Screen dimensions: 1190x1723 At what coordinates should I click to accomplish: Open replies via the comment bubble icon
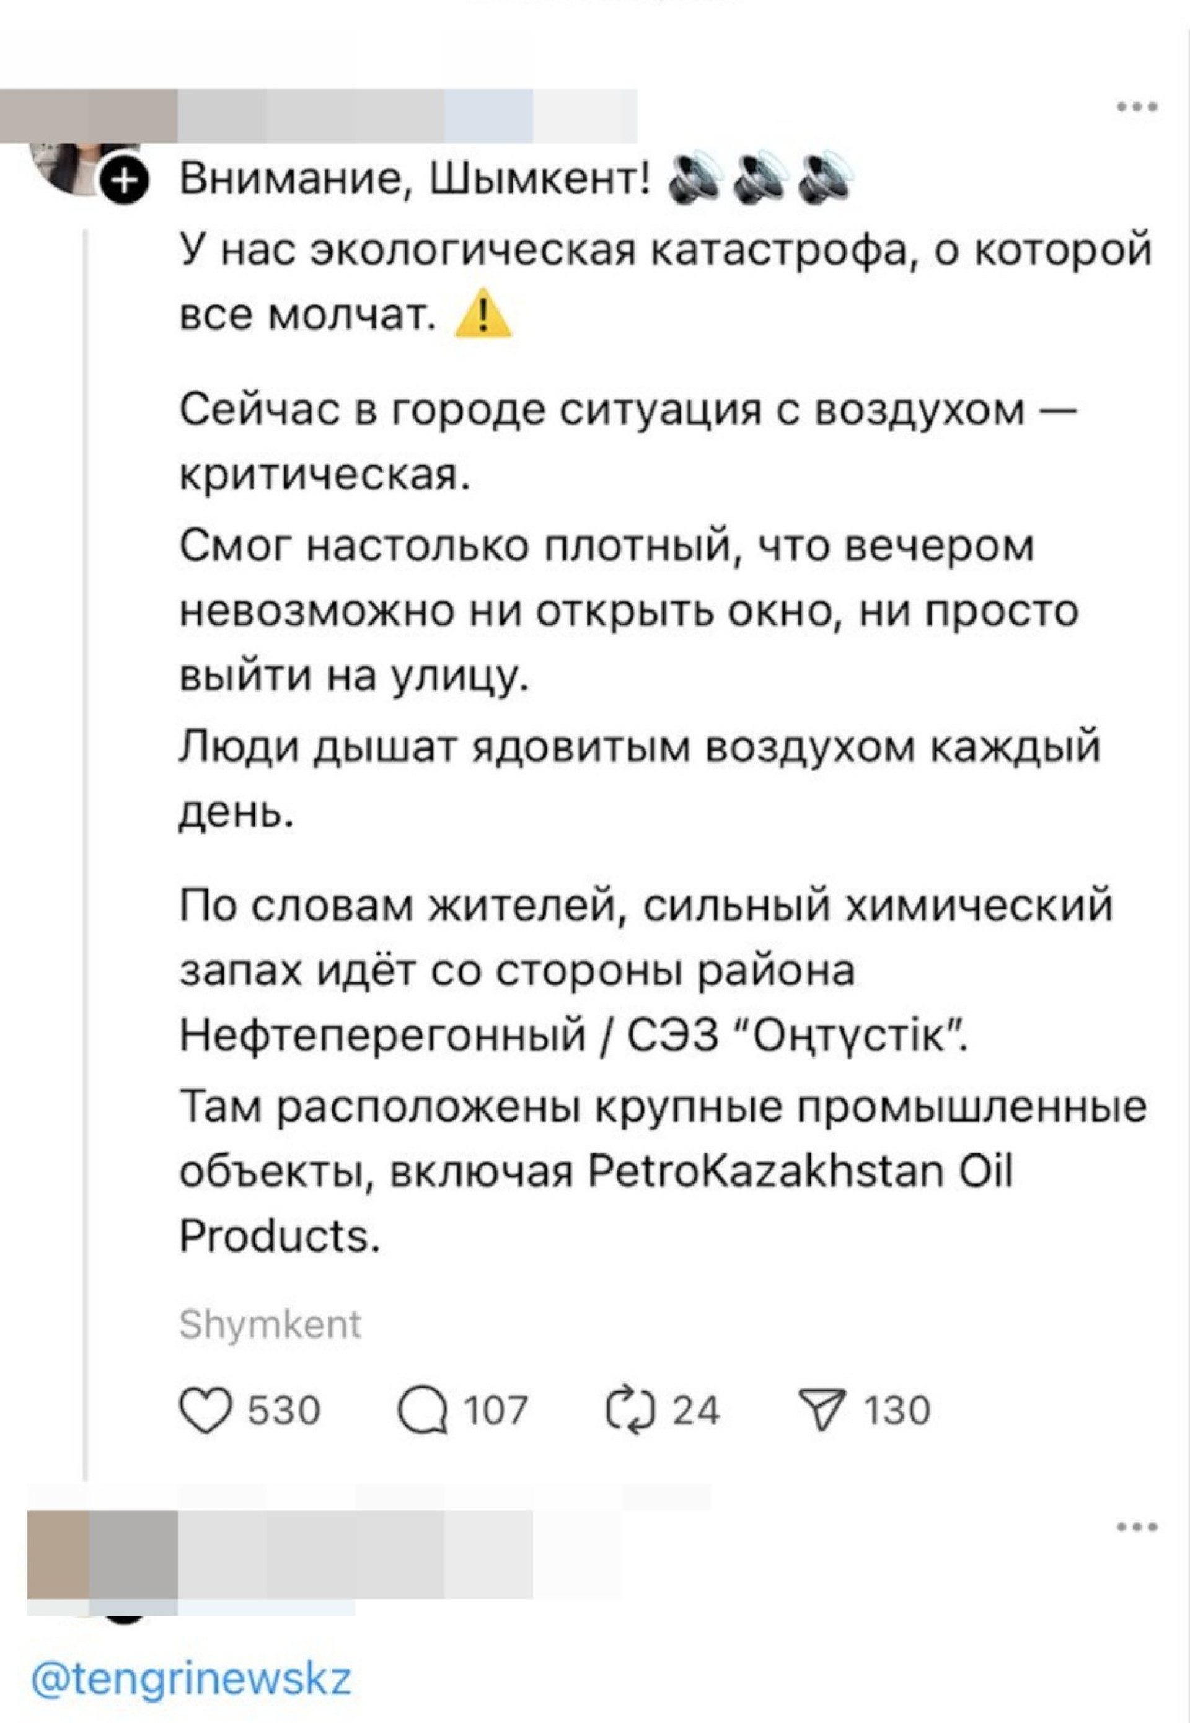(423, 1411)
